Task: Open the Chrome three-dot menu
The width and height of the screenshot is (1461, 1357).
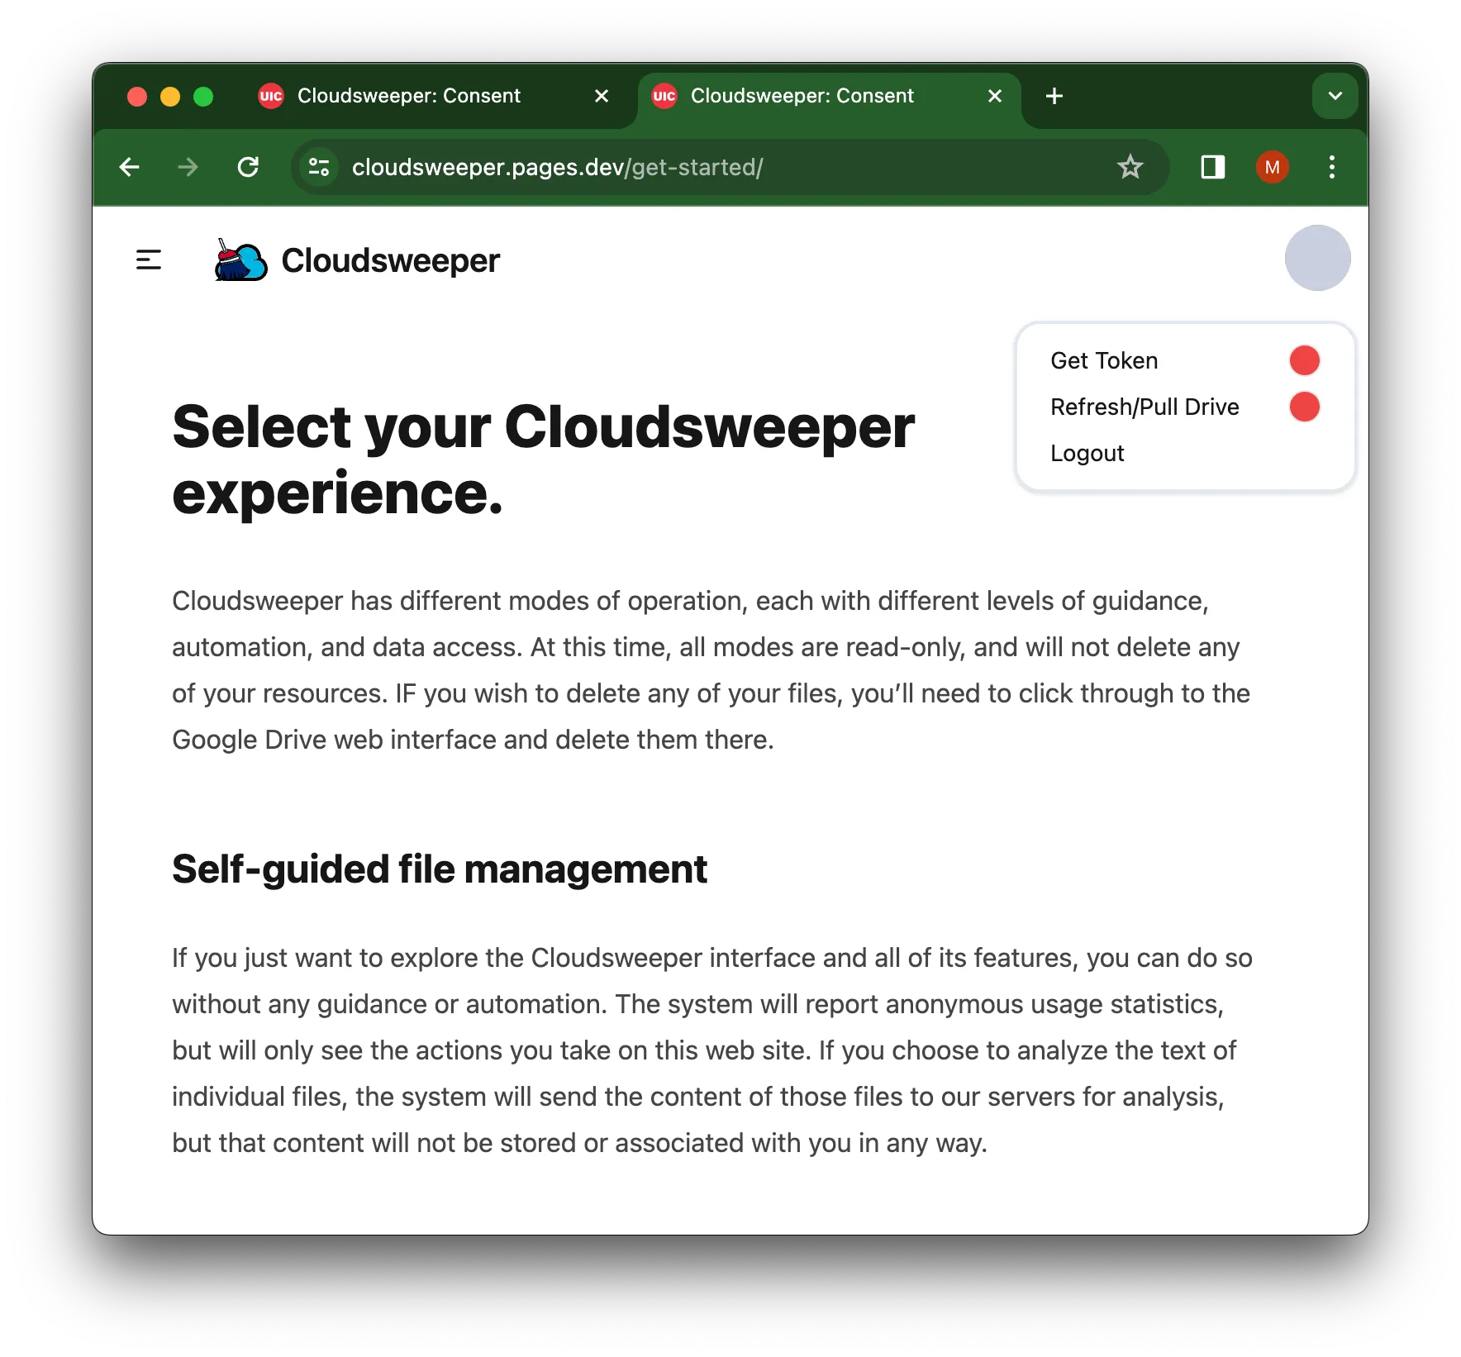Action: click(1331, 168)
